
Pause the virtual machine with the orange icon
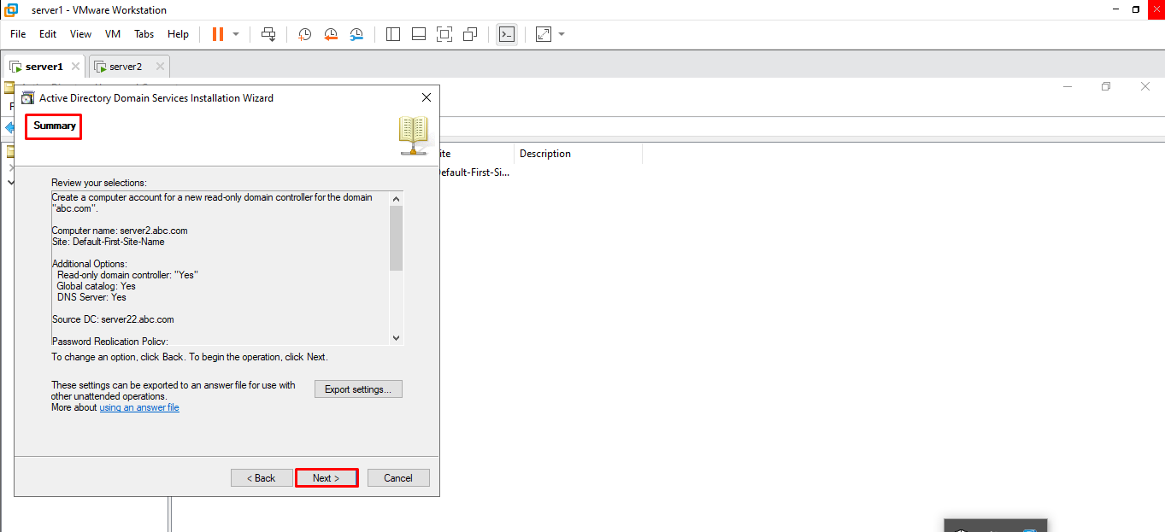(217, 34)
